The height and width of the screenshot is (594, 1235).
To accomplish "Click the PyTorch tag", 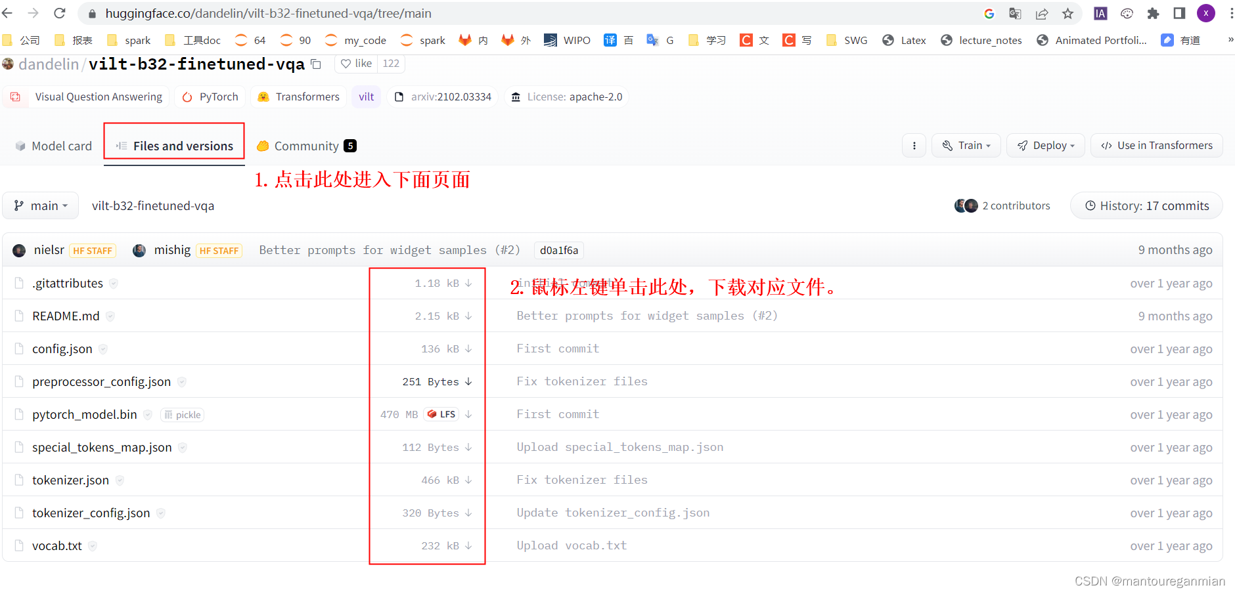I will 210,97.
